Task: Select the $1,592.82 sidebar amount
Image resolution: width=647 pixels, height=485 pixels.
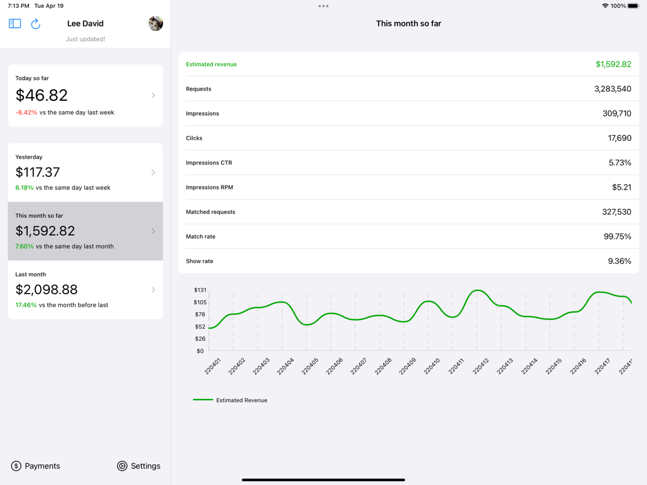Action: click(x=45, y=231)
